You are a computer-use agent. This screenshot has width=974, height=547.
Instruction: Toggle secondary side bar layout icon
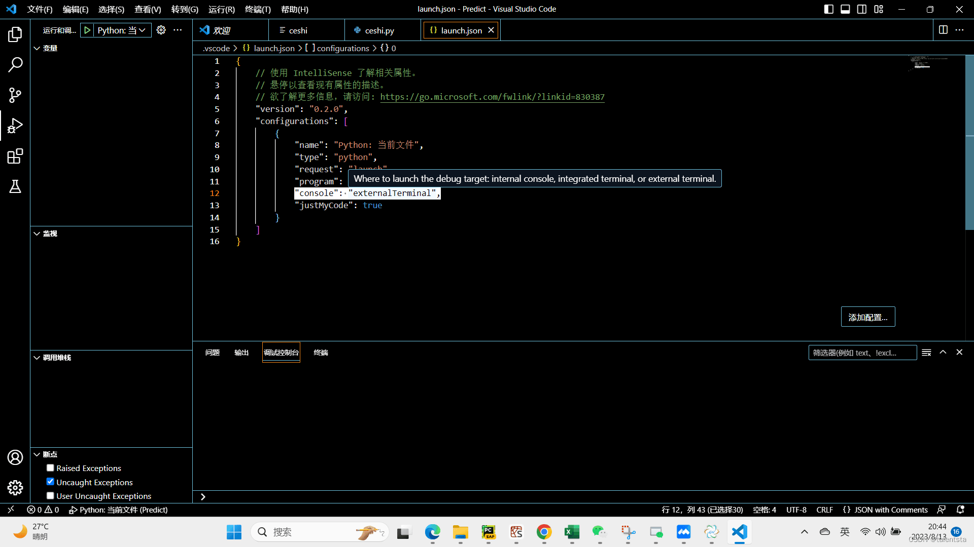point(862,9)
